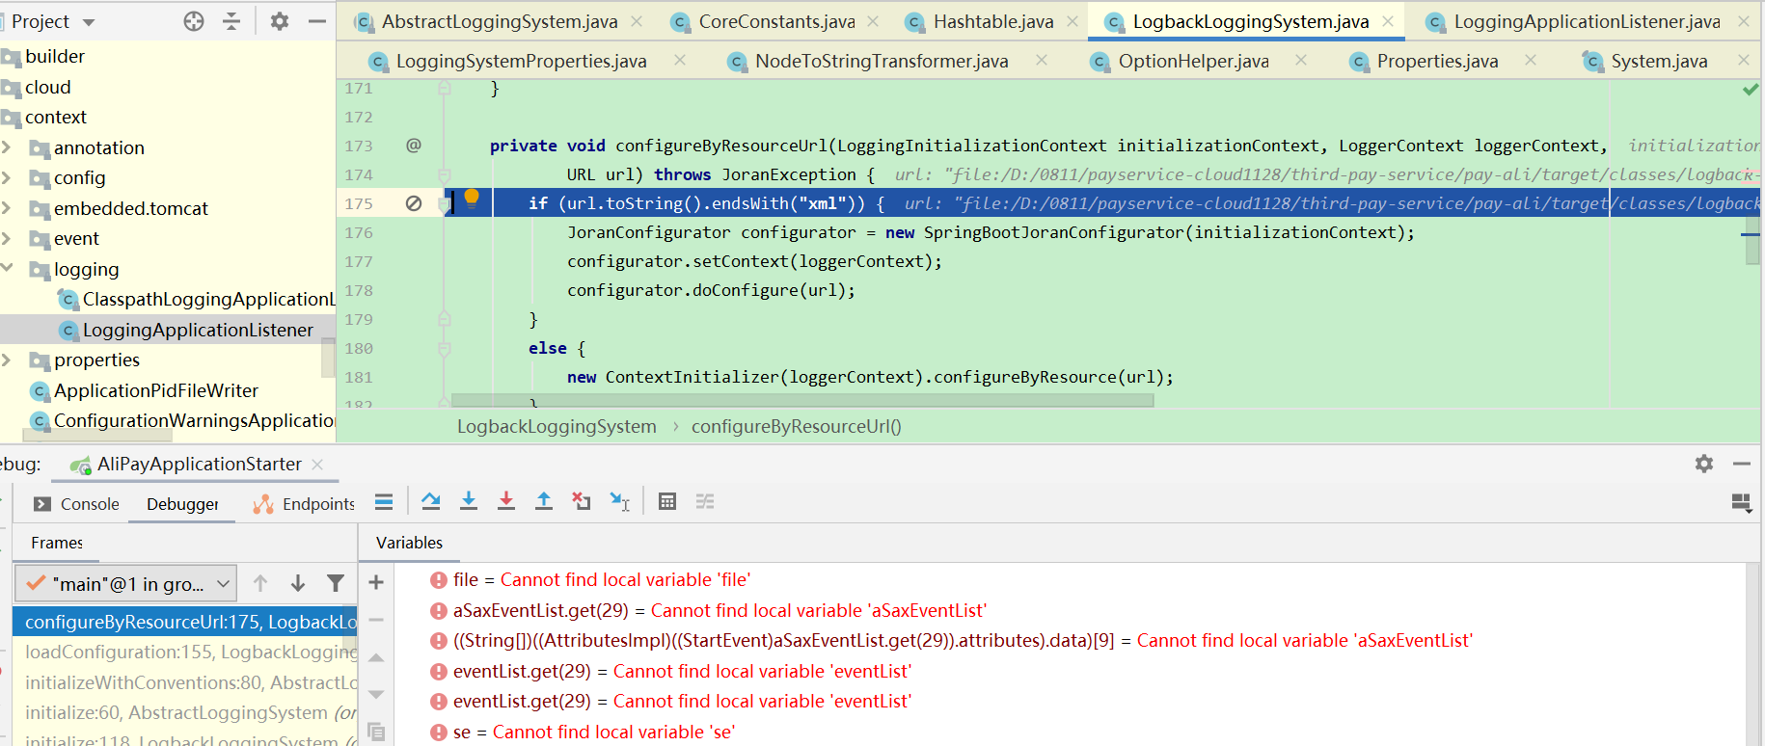Viewport: 1765px width, 746px height.
Task: Select ApplicationPidFileWriter in project tree
Action: (x=155, y=390)
